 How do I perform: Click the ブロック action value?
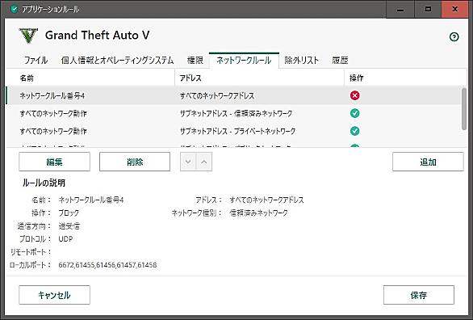[x=69, y=213]
